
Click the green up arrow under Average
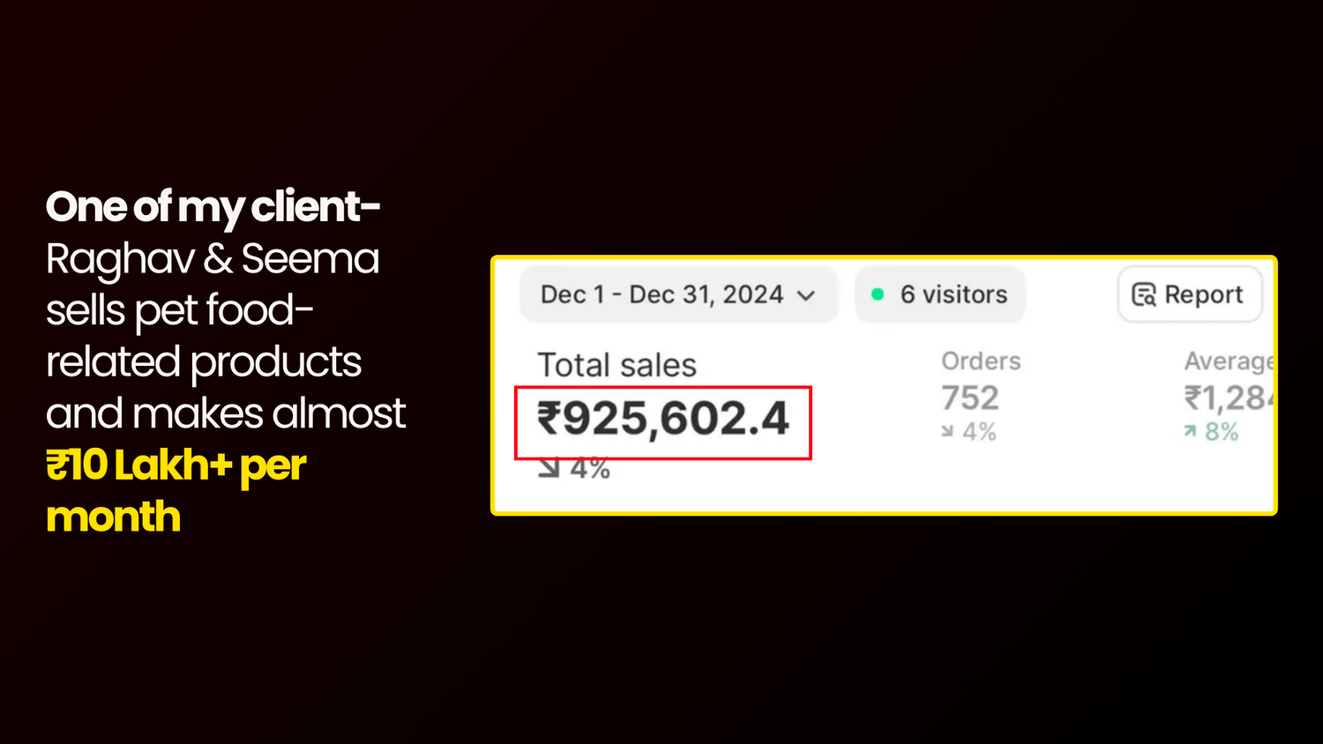pyautogui.click(x=1190, y=431)
